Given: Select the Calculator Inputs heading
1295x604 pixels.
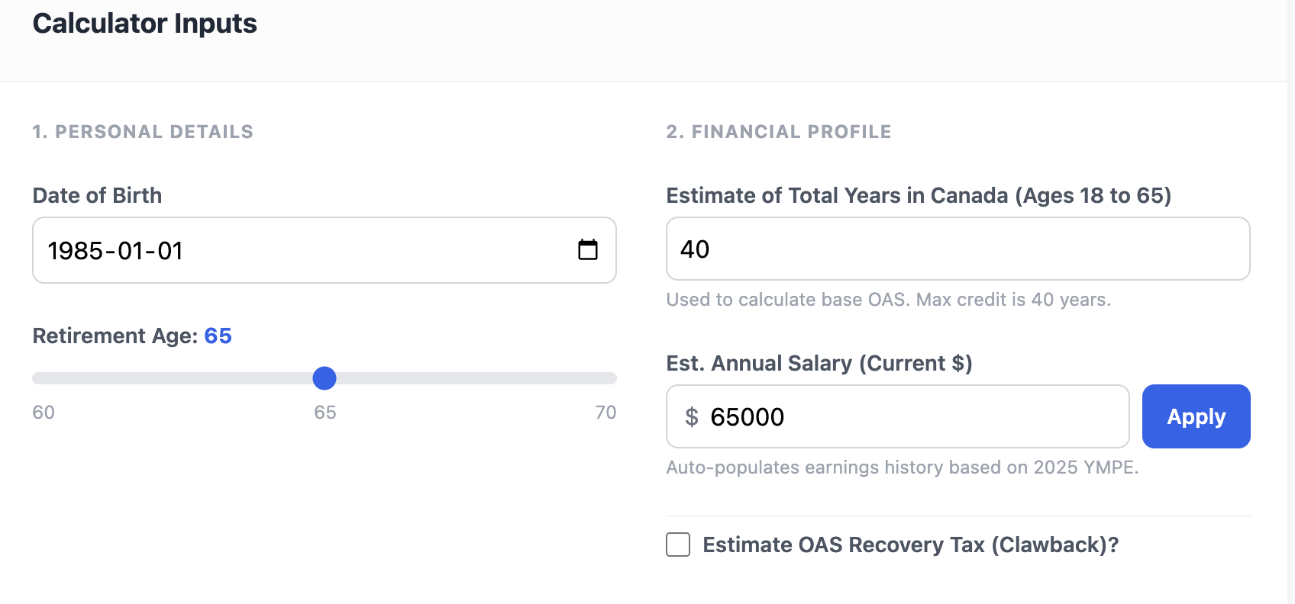Looking at the screenshot, I should point(144,24).
